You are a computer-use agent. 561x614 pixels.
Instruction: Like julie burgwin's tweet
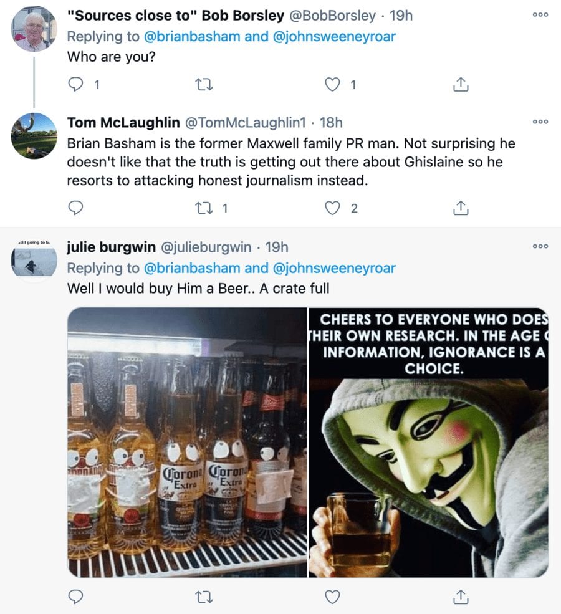point(333,597)
